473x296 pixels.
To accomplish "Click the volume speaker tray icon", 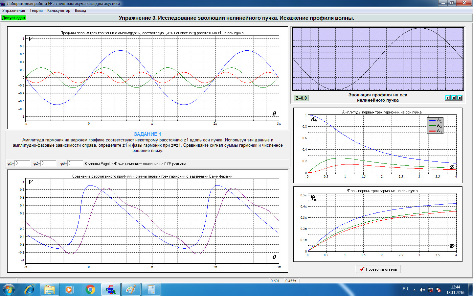I will pyautogui.click(x=422, y=290).
